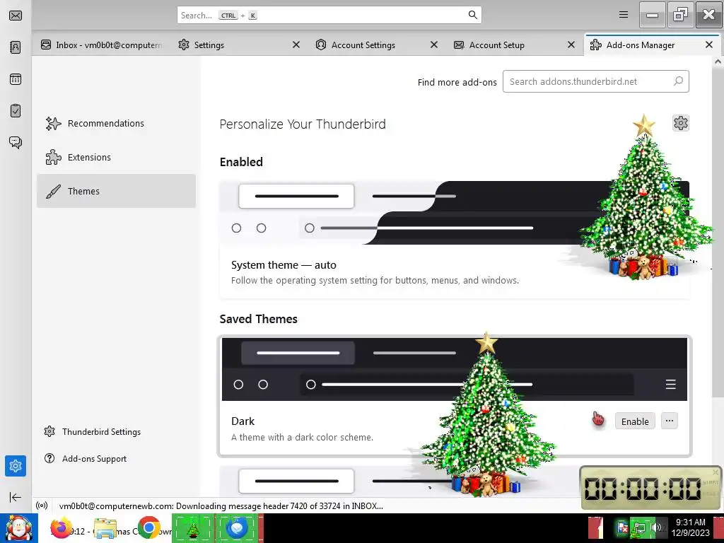Open Firefox from the taskbar
Viewport: 724px width, 543px height.
(x=62, y=527)
